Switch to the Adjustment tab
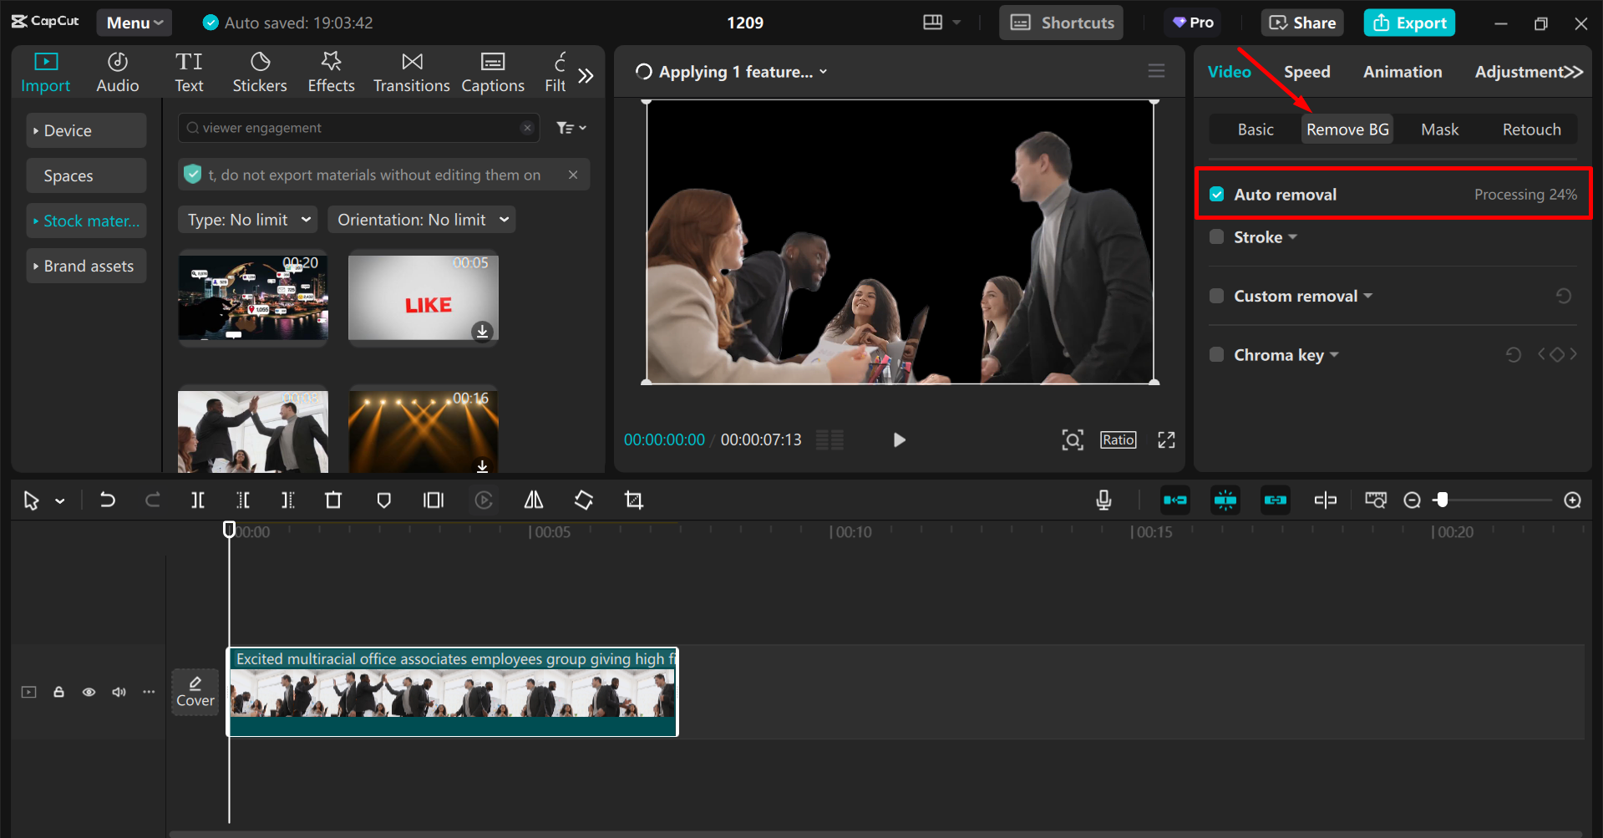This screenshot has width=1603, height=838. pyautogui.click(x=1517, y=72)
